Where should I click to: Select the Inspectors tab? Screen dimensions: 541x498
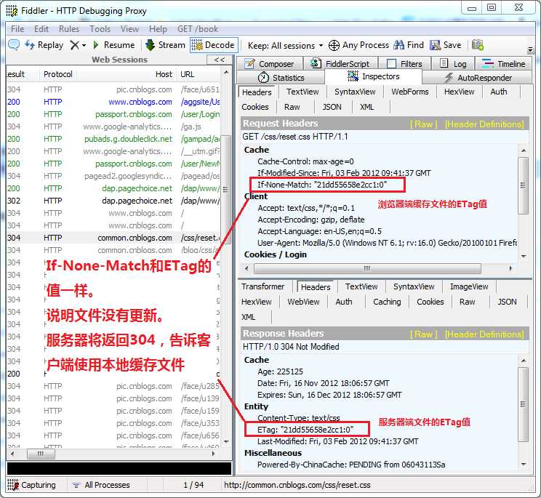(x=373, y=76)
